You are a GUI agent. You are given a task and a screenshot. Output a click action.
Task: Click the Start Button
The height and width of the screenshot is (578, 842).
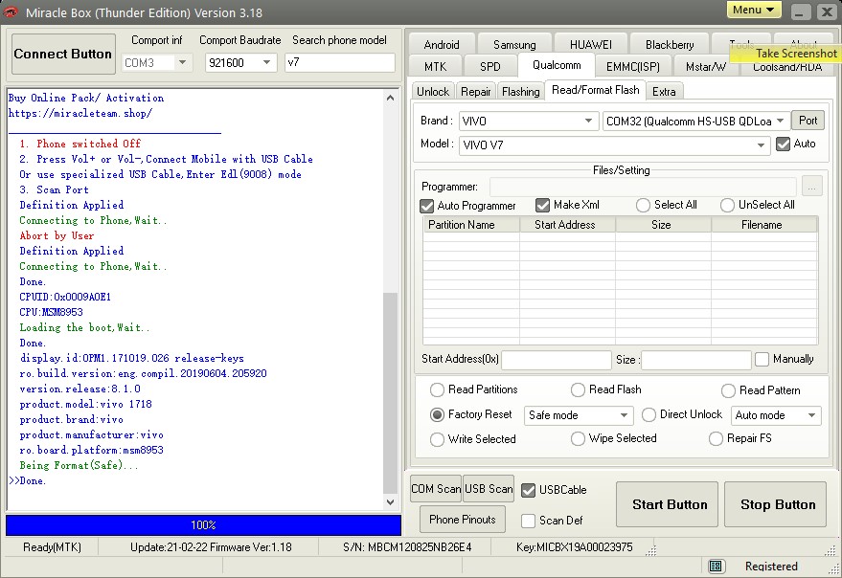coord(667,504)
